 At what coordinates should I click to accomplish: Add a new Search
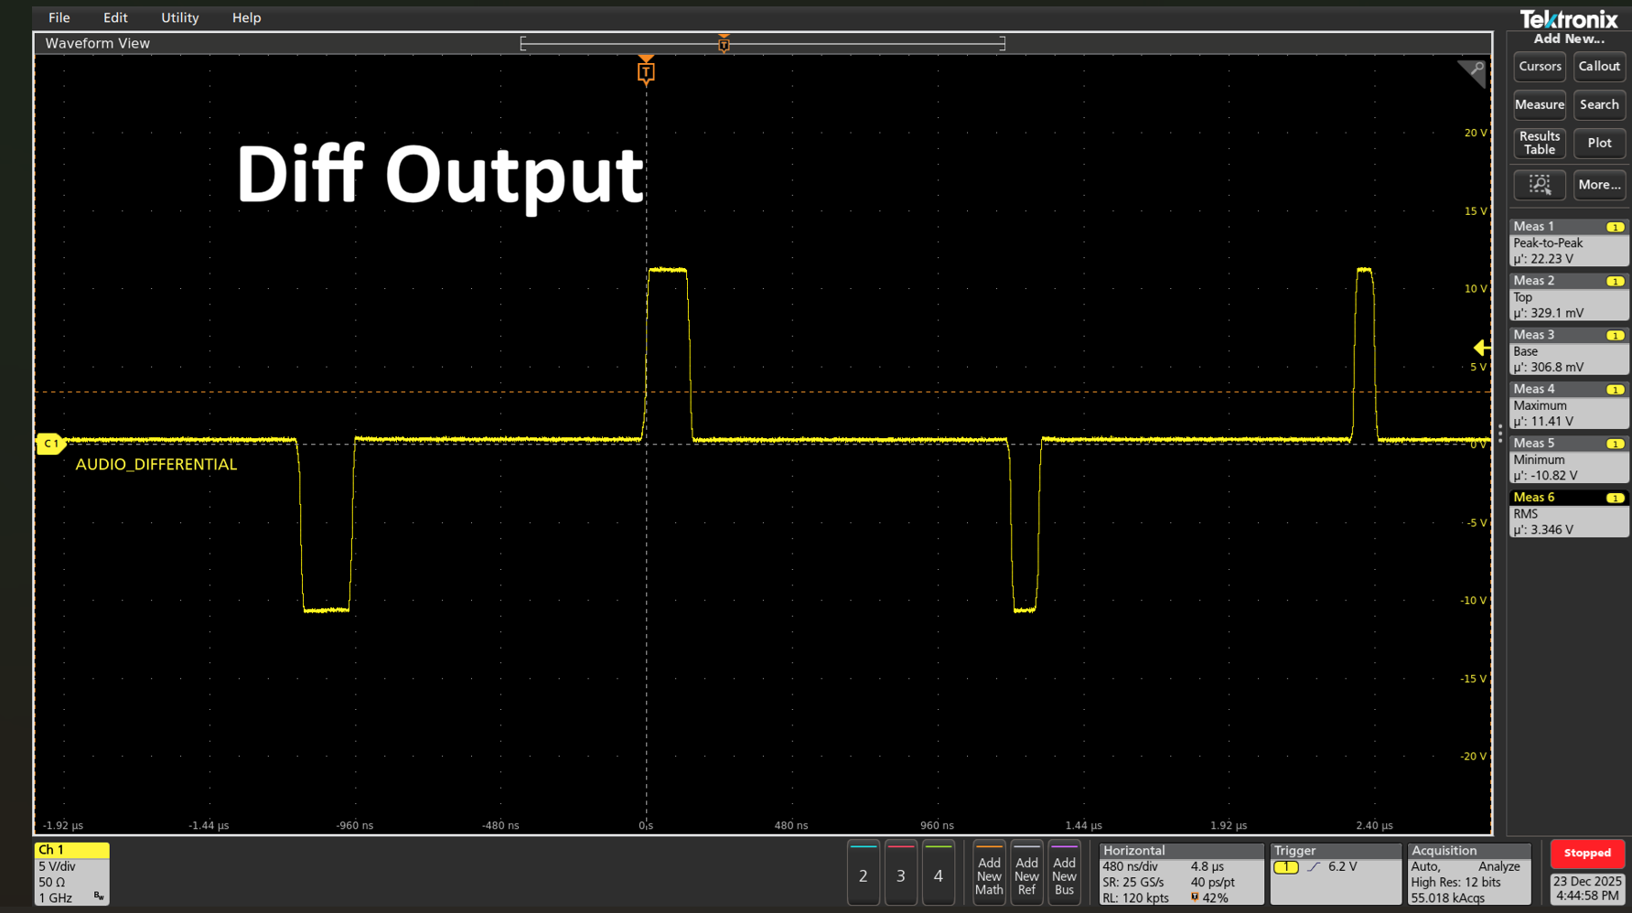click(1599, 105)
